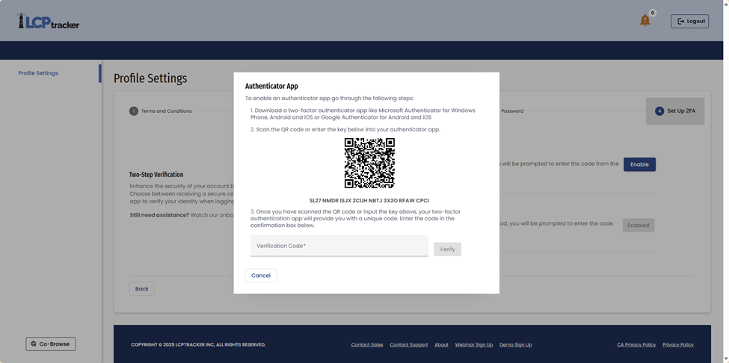Click the QR code image

[x=369, y=163]
